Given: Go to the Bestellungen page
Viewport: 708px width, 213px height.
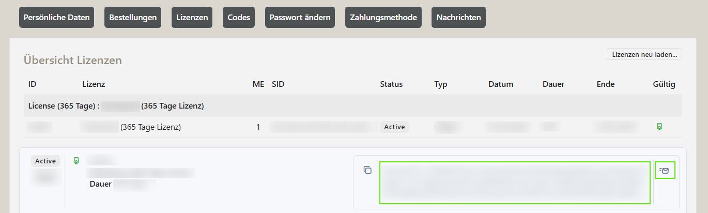Looking at the screenshot, I should [x=133, y=17].
